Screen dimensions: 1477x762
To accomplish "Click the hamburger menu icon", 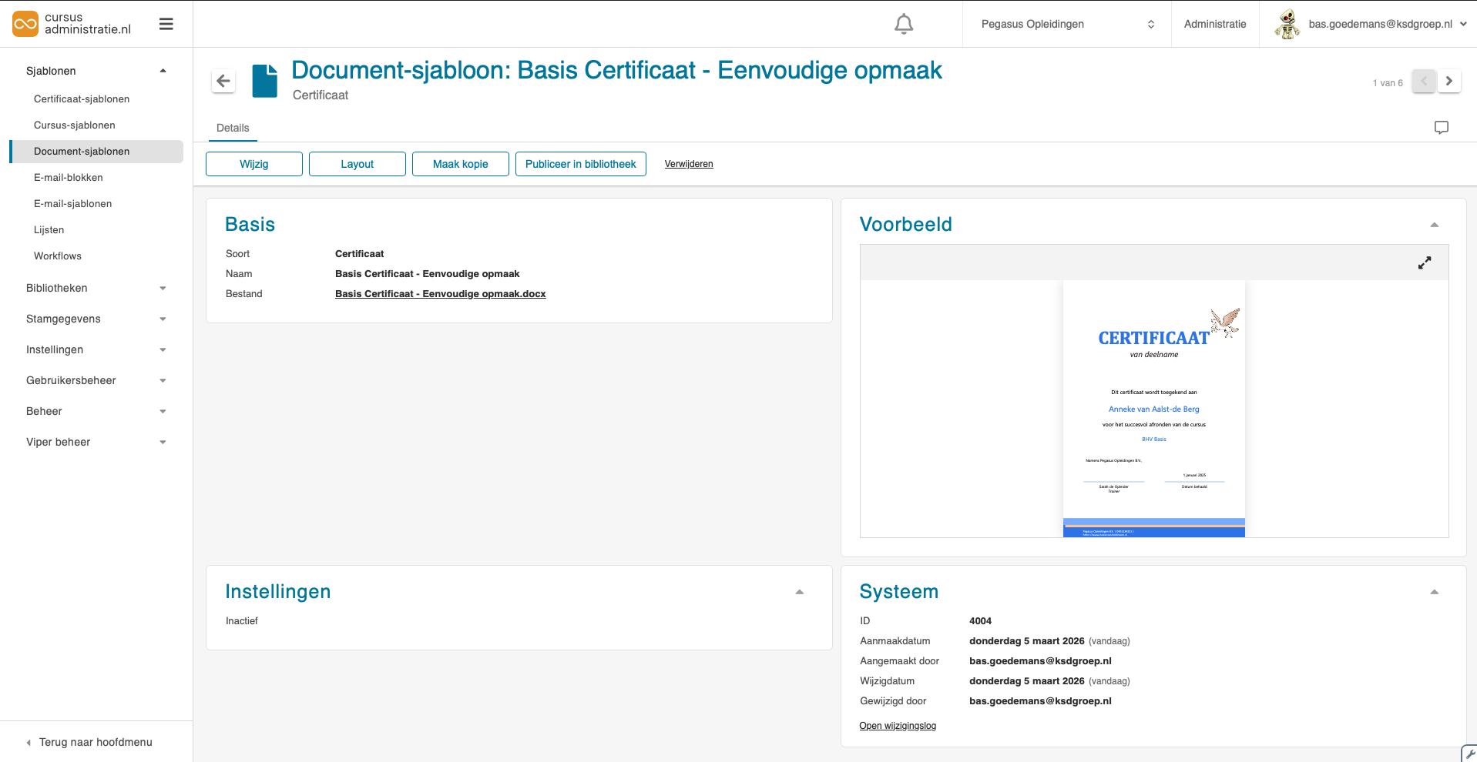I will tap(166, 24).
